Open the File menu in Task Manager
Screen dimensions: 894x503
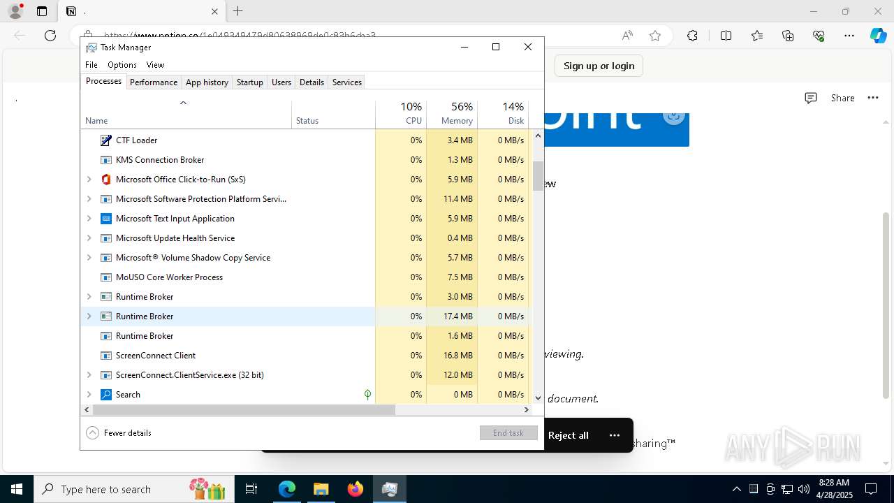(91, 65)
